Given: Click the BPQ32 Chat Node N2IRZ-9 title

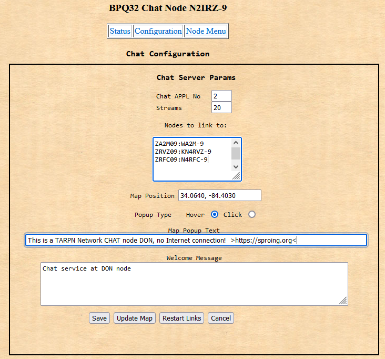Looking at the screenshot, I should pos(168,8).
